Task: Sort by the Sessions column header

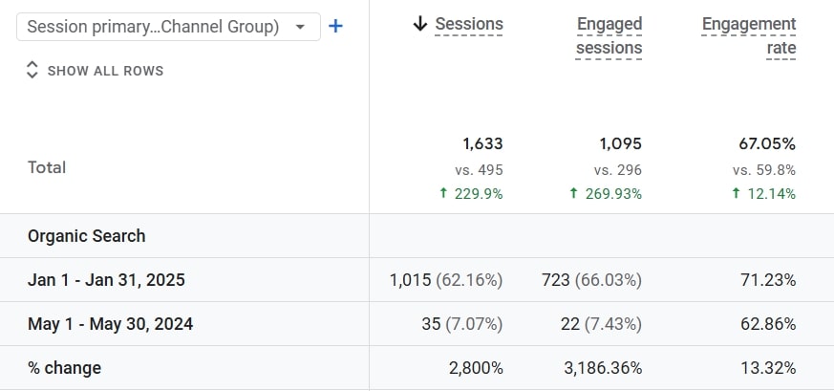Action: click(468, 24)
